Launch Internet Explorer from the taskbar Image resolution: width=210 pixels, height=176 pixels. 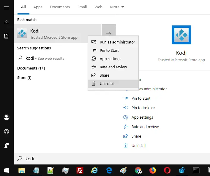(x=94, y=170)
